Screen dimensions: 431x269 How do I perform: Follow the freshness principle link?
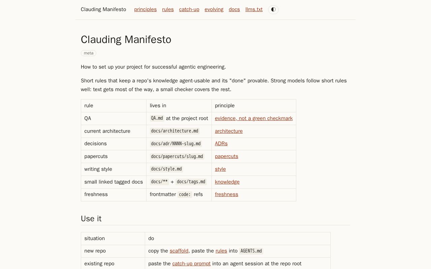[x=227, y=194]
